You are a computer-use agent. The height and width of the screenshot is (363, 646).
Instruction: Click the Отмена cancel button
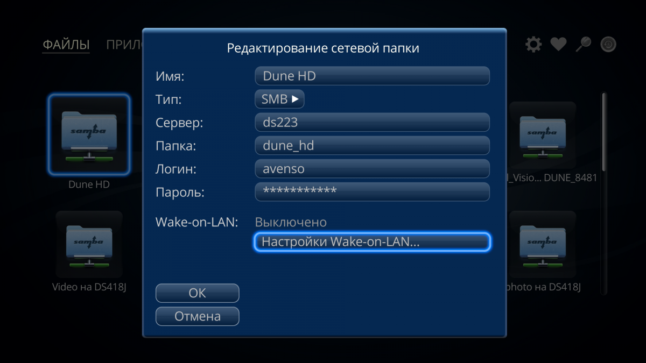click(197, 316)
